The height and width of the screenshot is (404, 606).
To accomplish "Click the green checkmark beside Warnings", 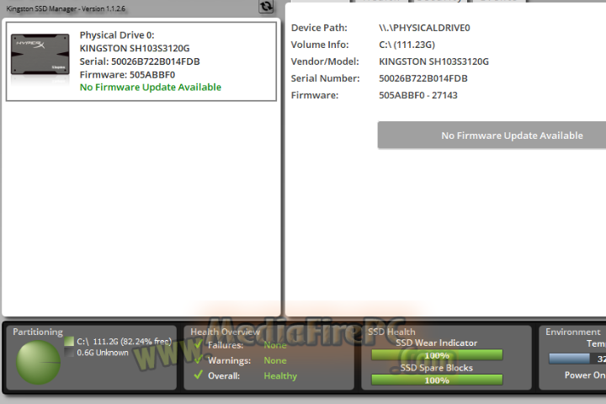I will (x=199, y=360).
